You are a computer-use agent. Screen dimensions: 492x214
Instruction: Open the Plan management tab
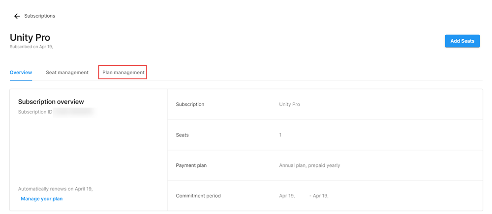coord(123,72)
